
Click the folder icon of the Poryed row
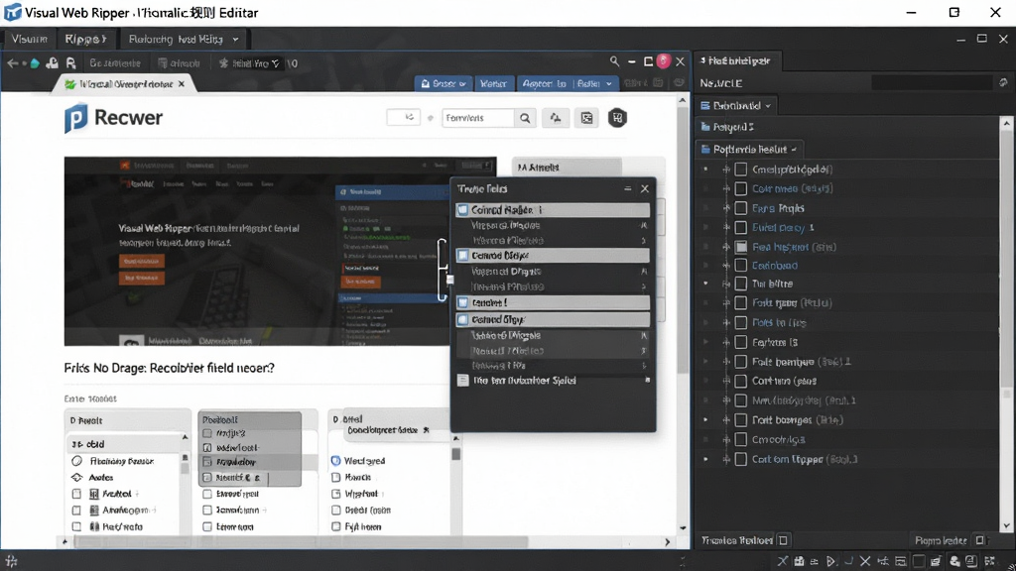tap(705, 127)
